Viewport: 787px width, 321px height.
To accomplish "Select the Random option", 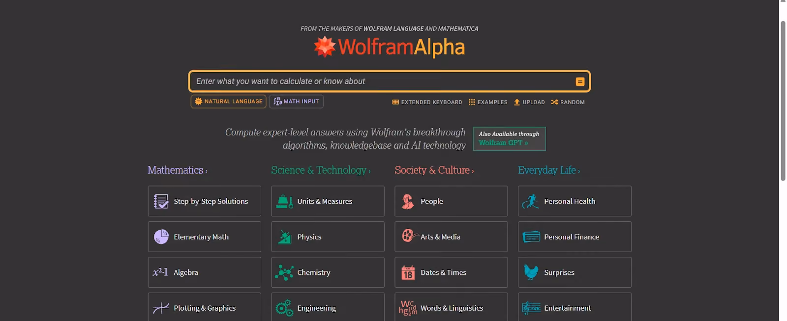I will pos(568,102).
